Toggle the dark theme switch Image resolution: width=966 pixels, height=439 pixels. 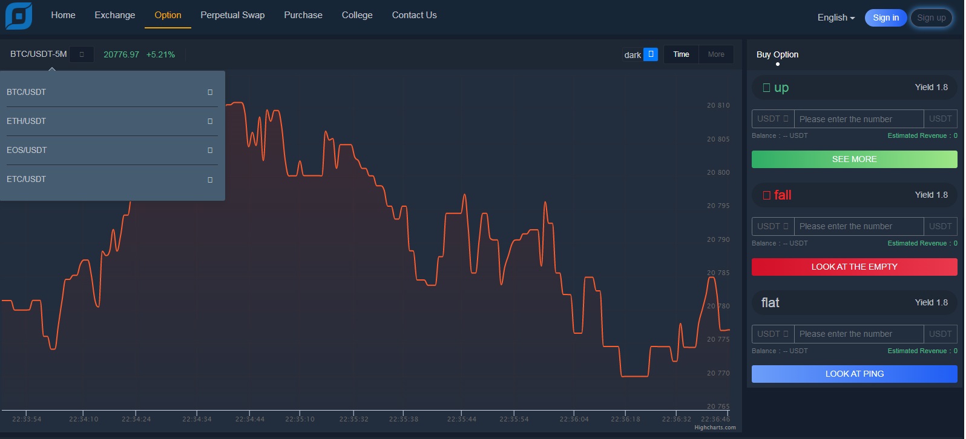pos(651,54)
